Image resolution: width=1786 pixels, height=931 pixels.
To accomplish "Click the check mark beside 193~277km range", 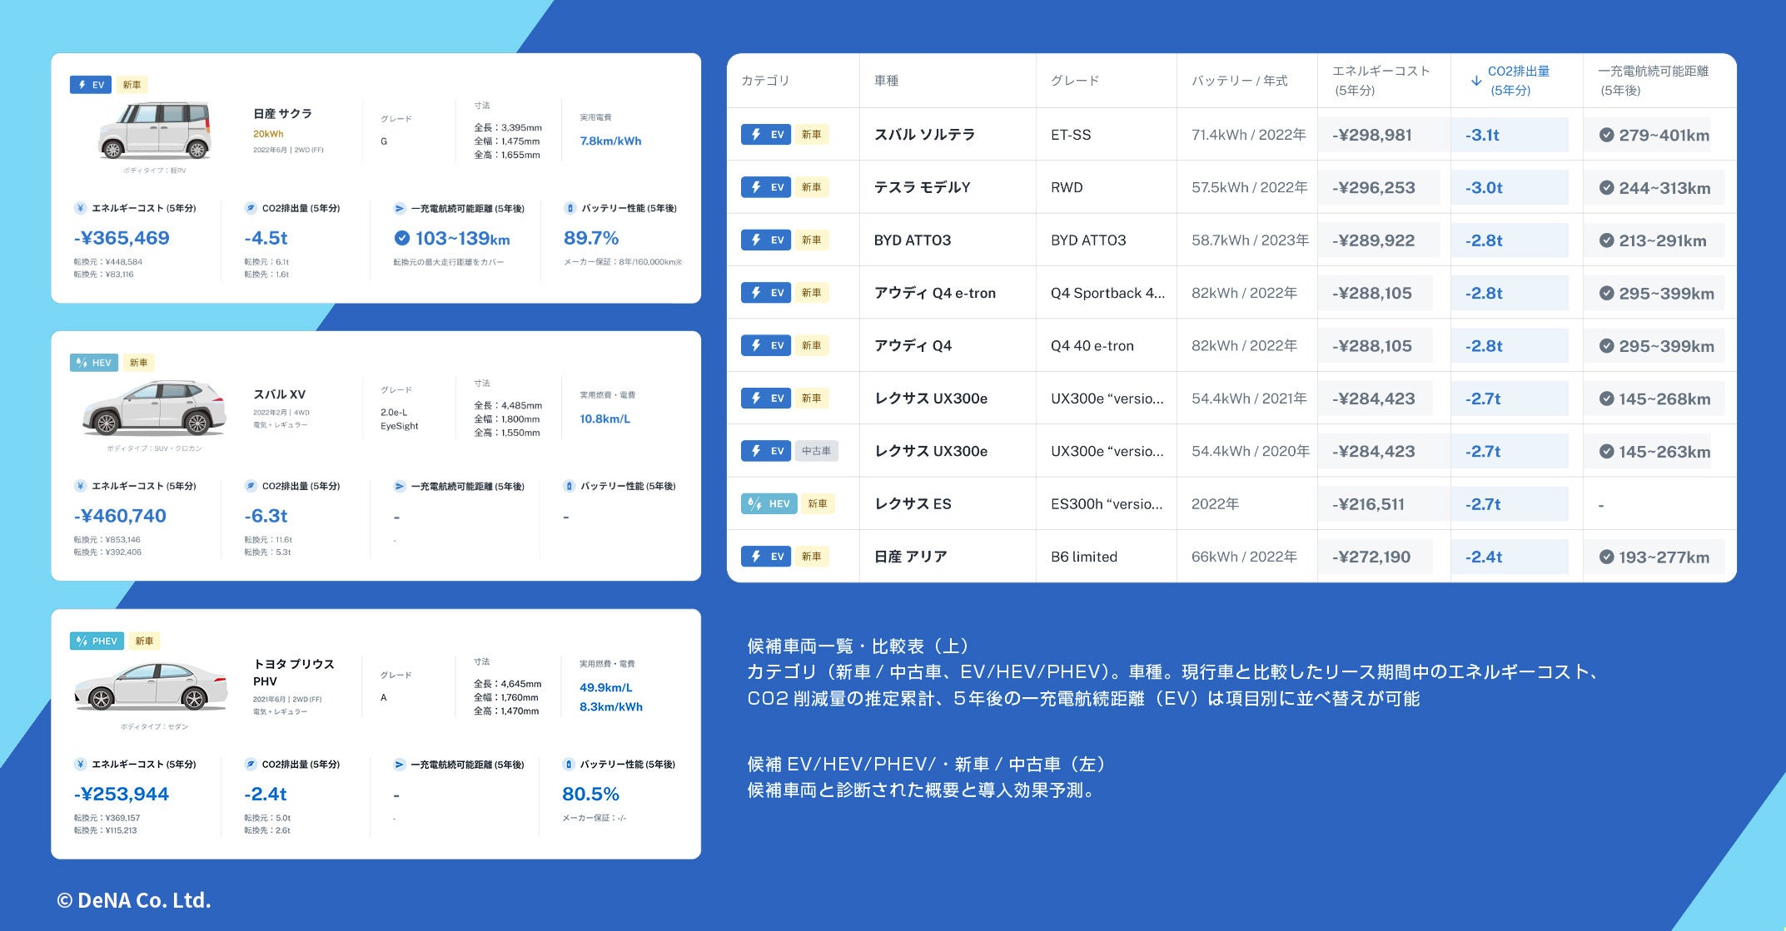I will tap(1606, 557).
